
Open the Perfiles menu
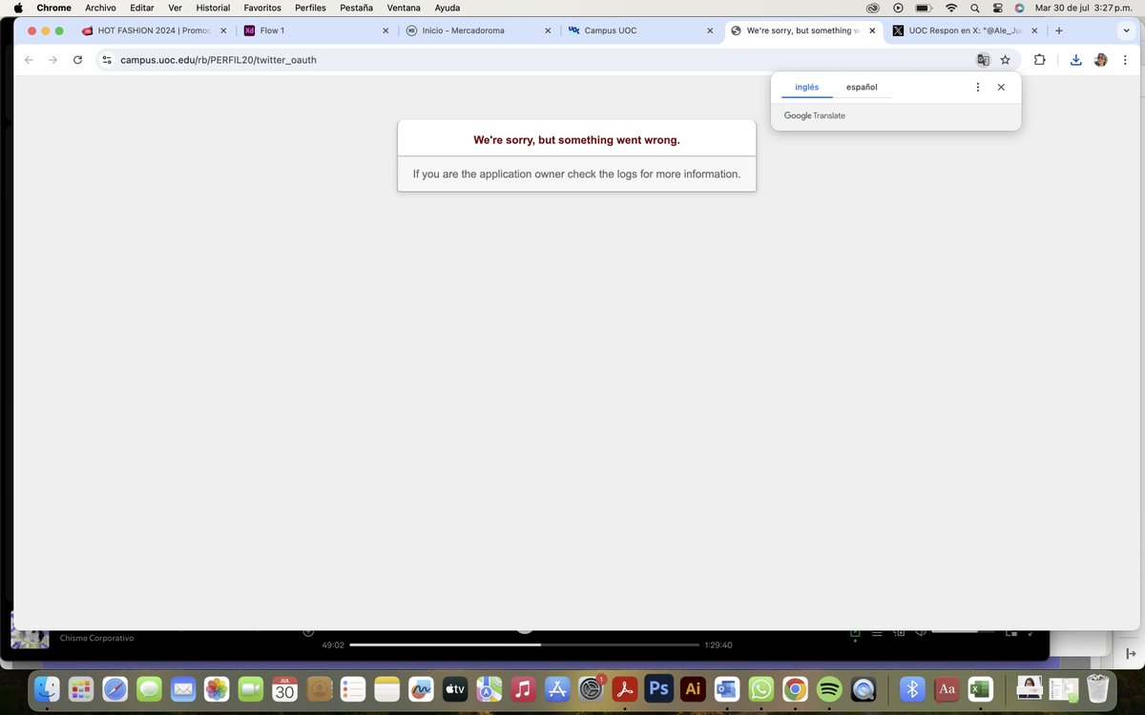tap(310, 8)
